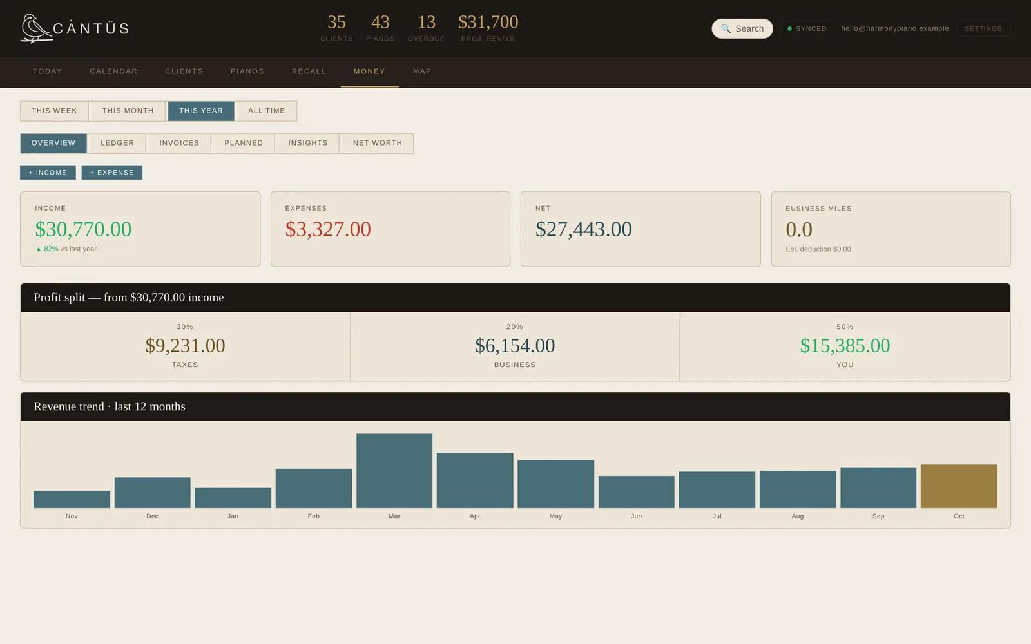Go to the Today tab
The image size is (1031, 644).
point(48,71)
